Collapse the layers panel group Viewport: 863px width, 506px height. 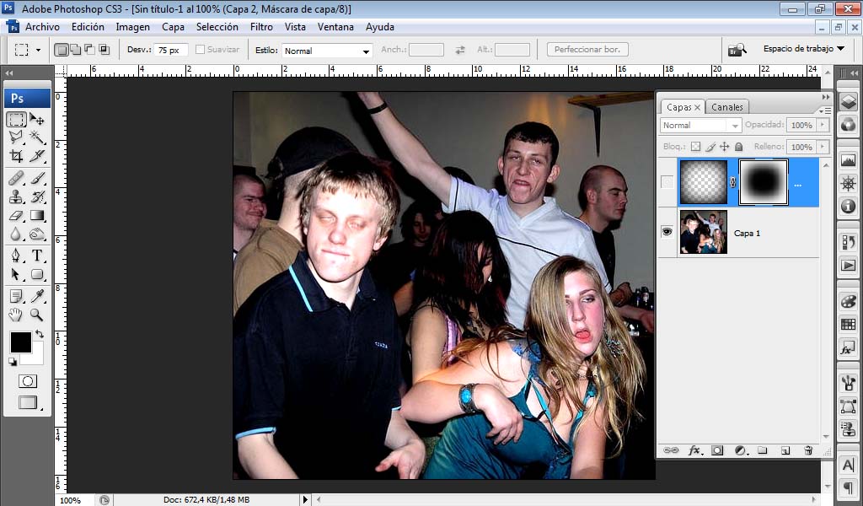pos(826,97)
